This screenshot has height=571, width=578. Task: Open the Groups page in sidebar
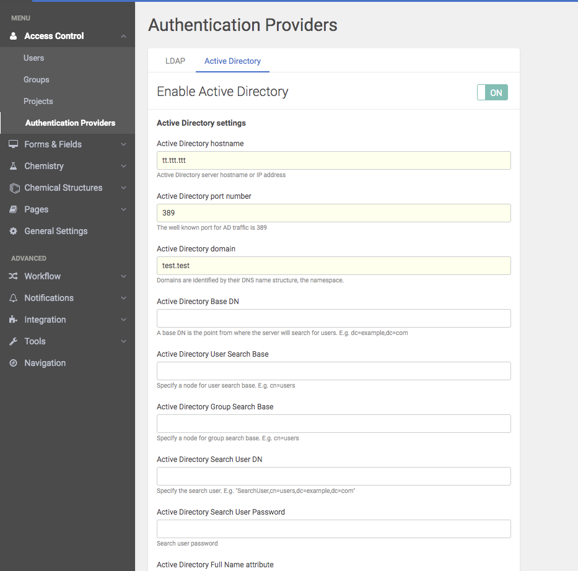coord(36,79)
